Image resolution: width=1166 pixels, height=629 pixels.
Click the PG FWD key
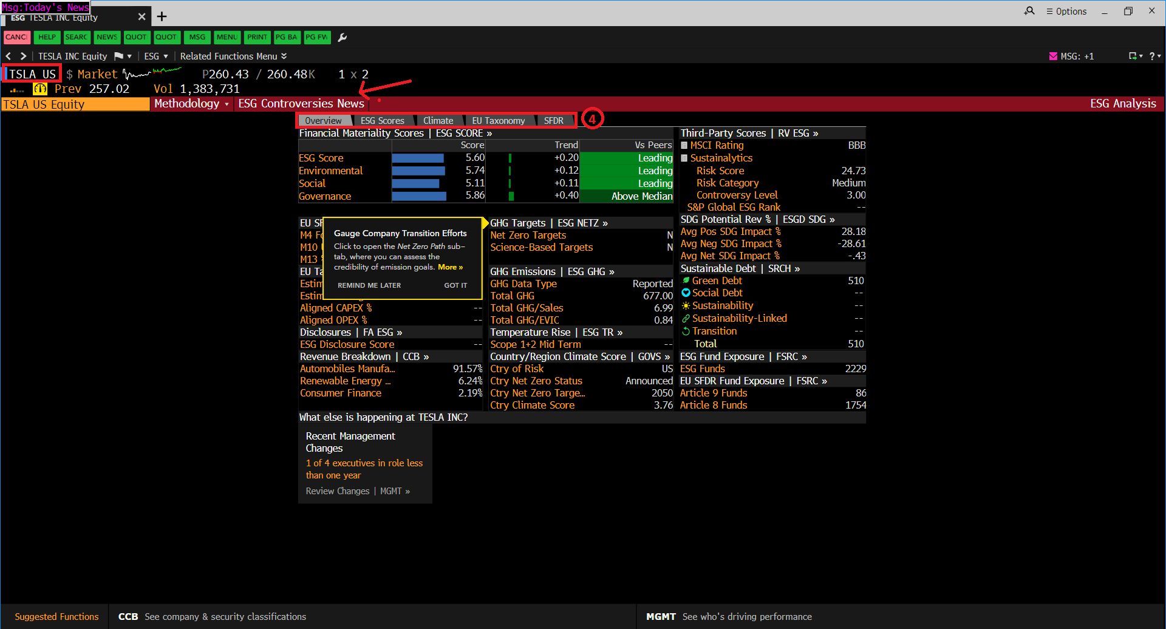pos(316,38)
